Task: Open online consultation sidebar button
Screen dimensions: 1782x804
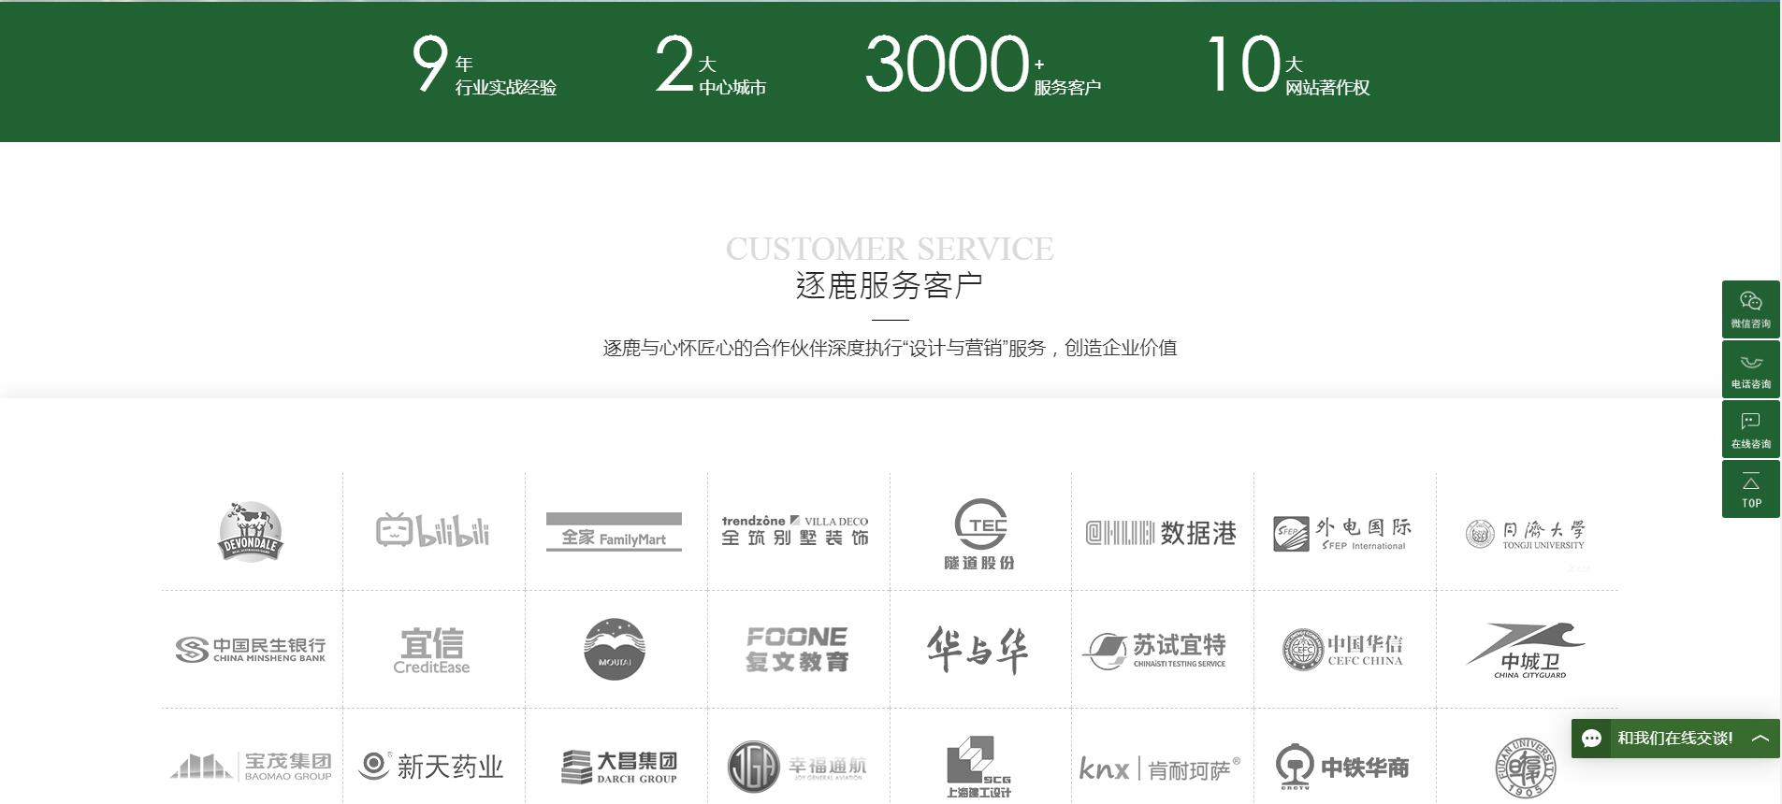Action: pos(1750,430)
